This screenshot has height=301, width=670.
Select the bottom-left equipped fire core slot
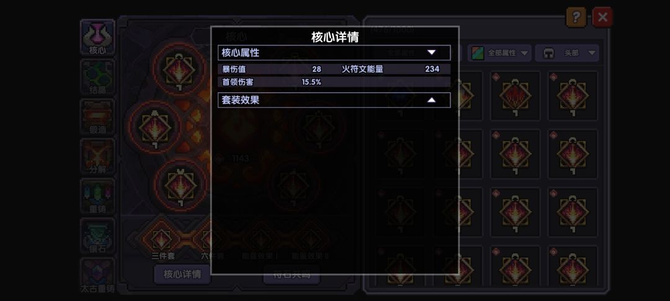click(x=181, y=185)
